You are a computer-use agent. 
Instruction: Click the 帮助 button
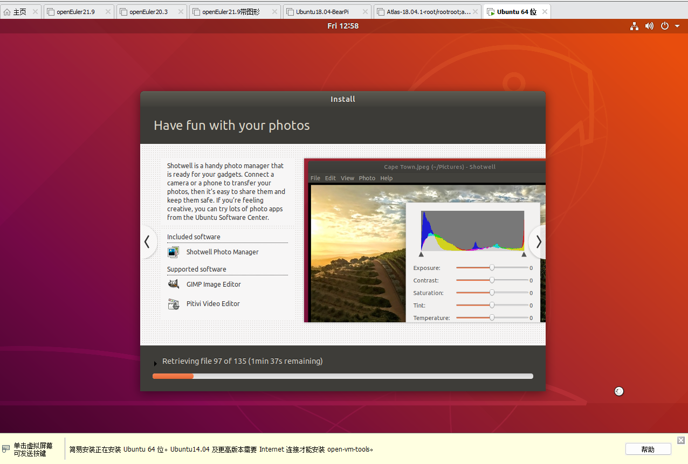click(x=648, y=449)
